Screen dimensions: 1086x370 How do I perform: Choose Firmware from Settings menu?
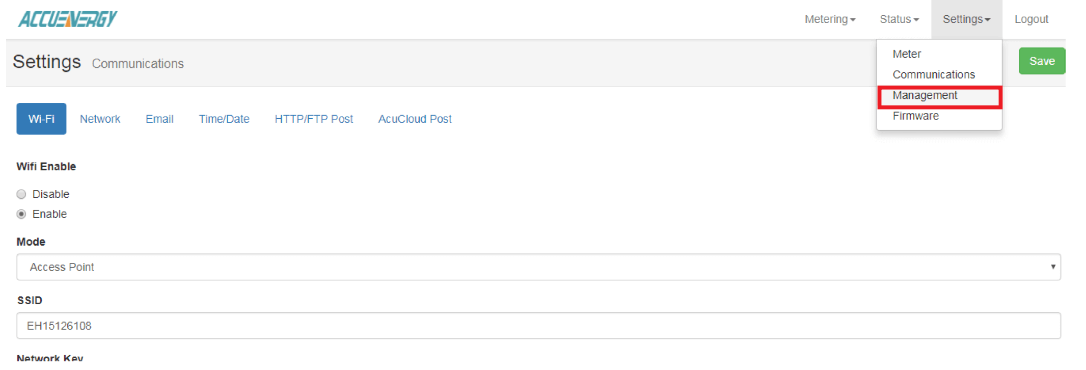[915, 116]
